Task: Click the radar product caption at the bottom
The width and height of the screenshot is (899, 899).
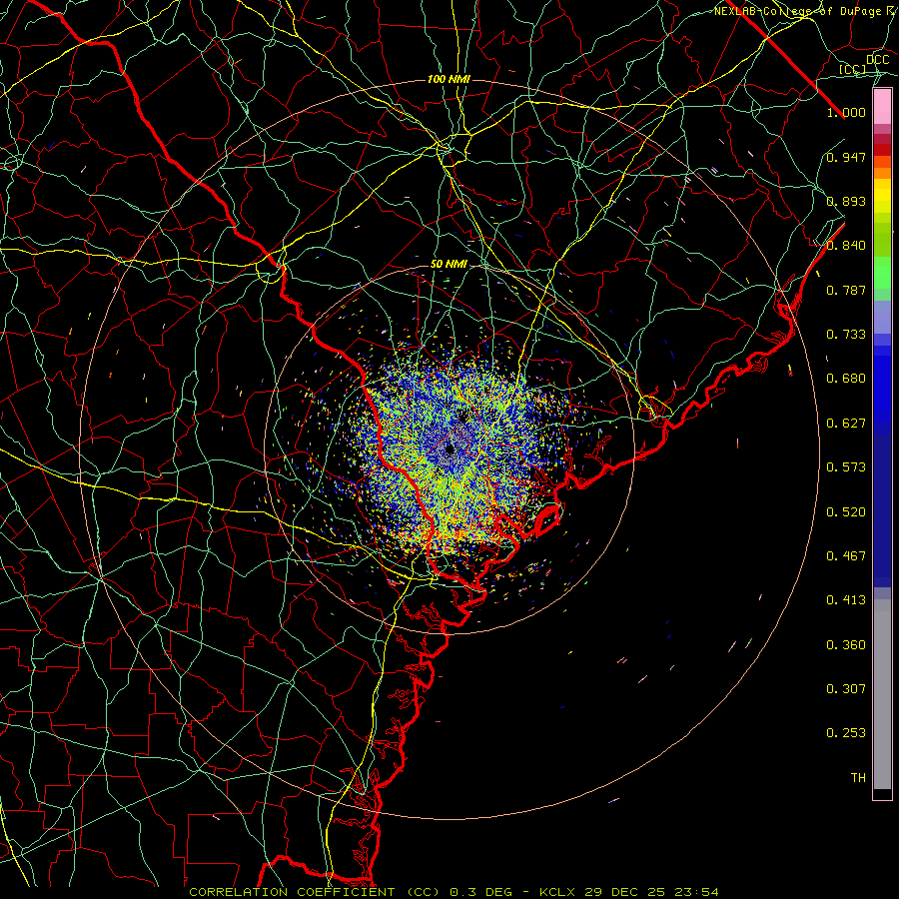Action: point(453,892)
